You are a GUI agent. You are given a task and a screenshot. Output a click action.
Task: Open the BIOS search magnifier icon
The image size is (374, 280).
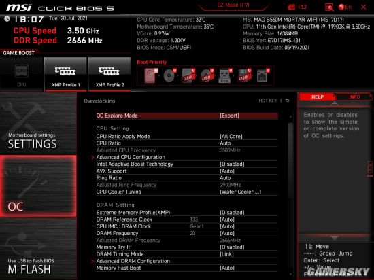(329, 7)
